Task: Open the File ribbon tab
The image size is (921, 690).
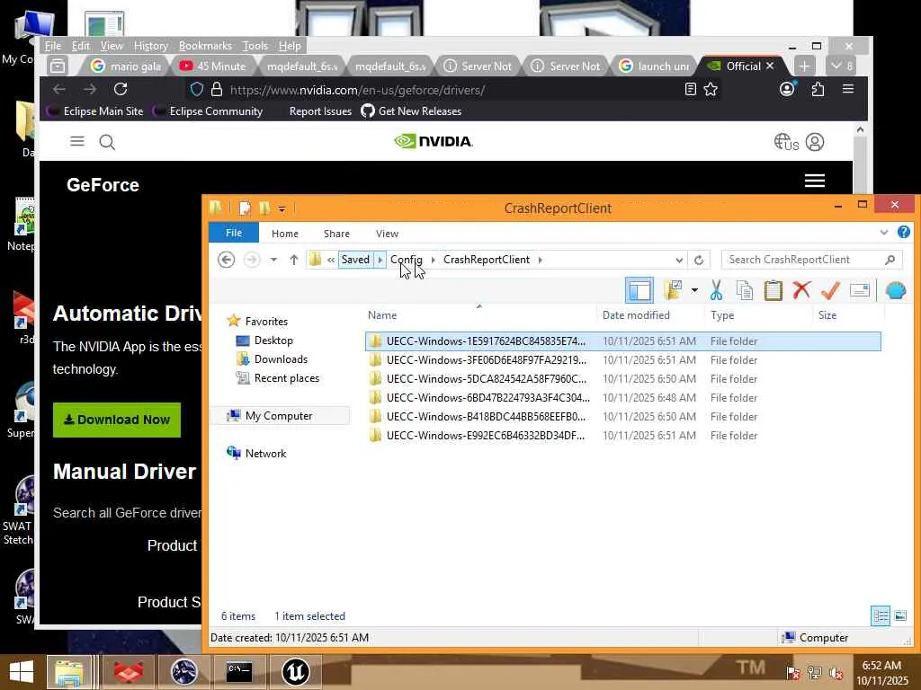Action: (x=234, y=233)
